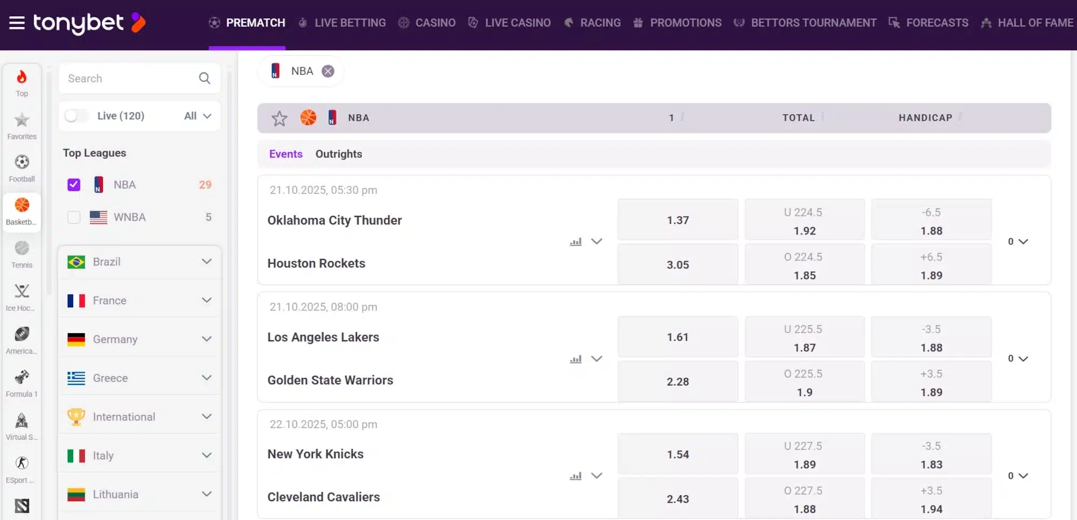The image size is (1077, 520).
Task: Click the search magnifier icon
Action: pyautogui.click(x=205, y=78)
